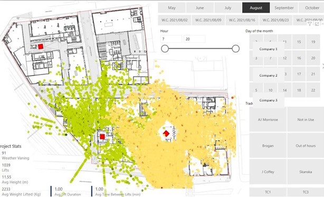This screenshot has height=197, width=324.
Task: Select the August month tab
Action: [256, 8]
